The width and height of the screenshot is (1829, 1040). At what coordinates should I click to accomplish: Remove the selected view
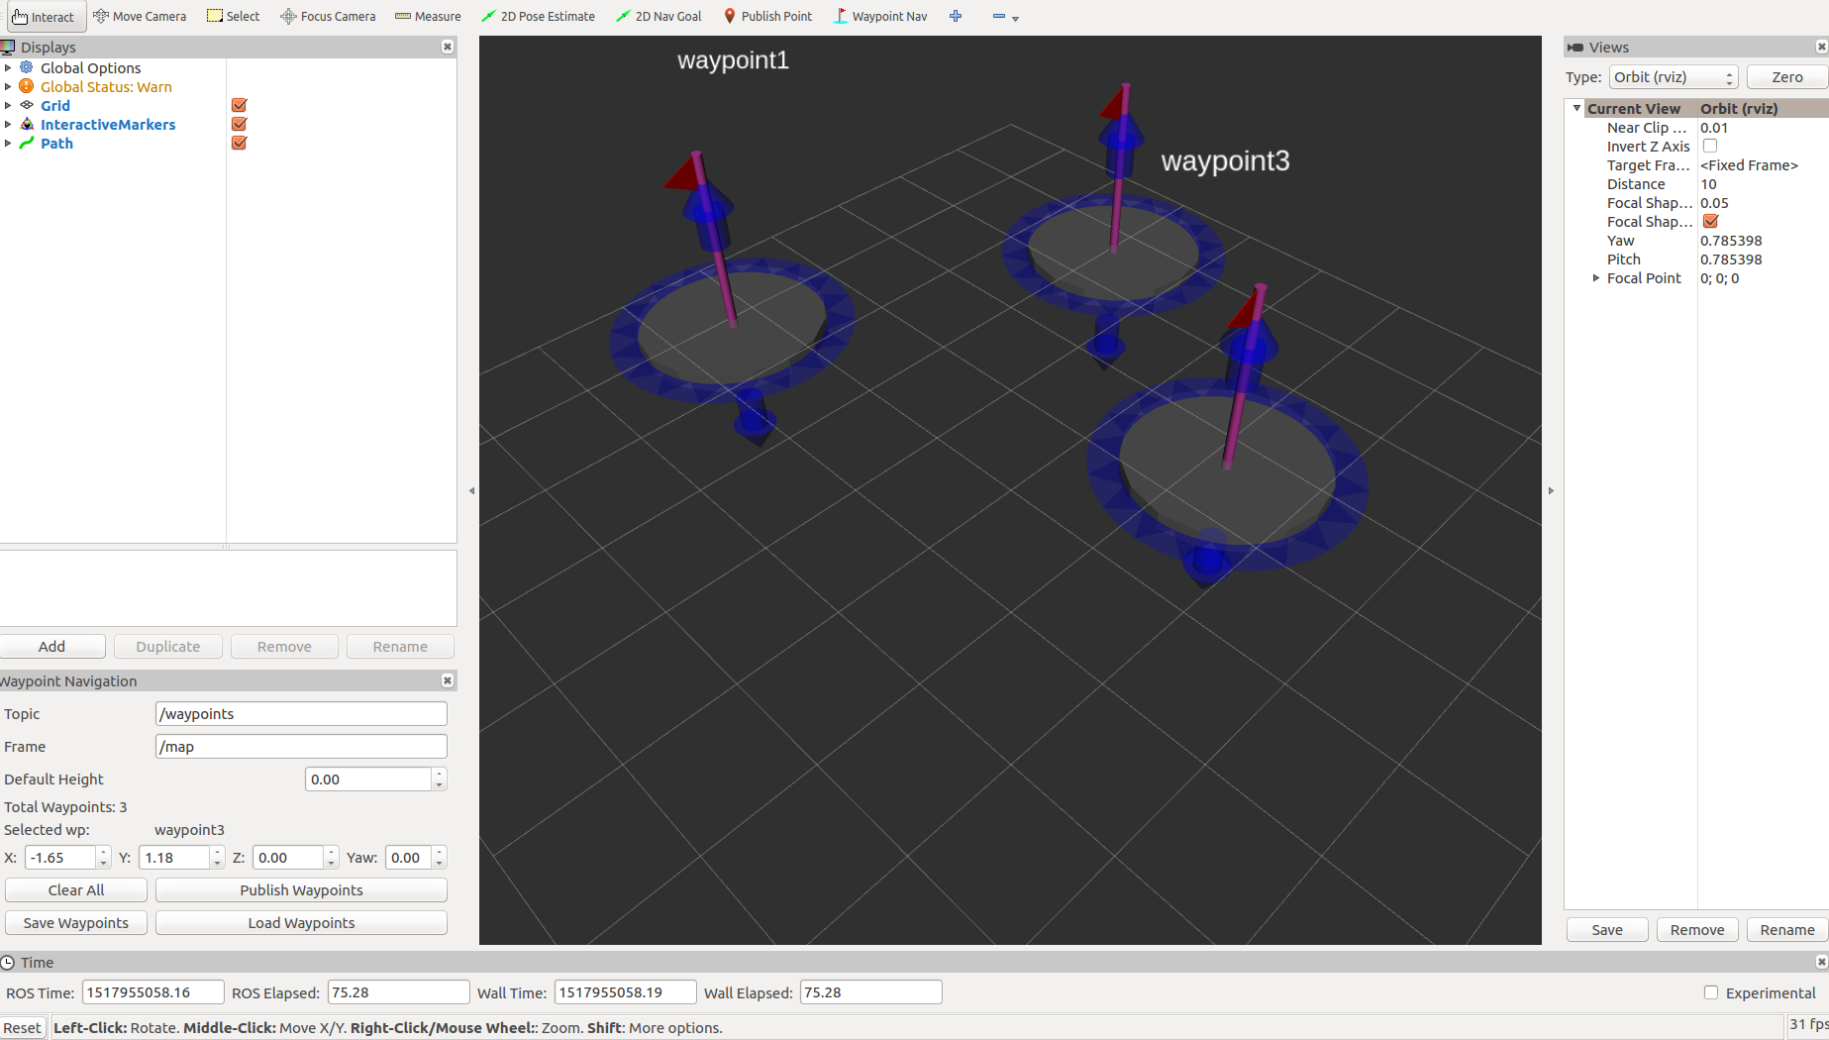pyautogui.click(x=1697, y=929)
